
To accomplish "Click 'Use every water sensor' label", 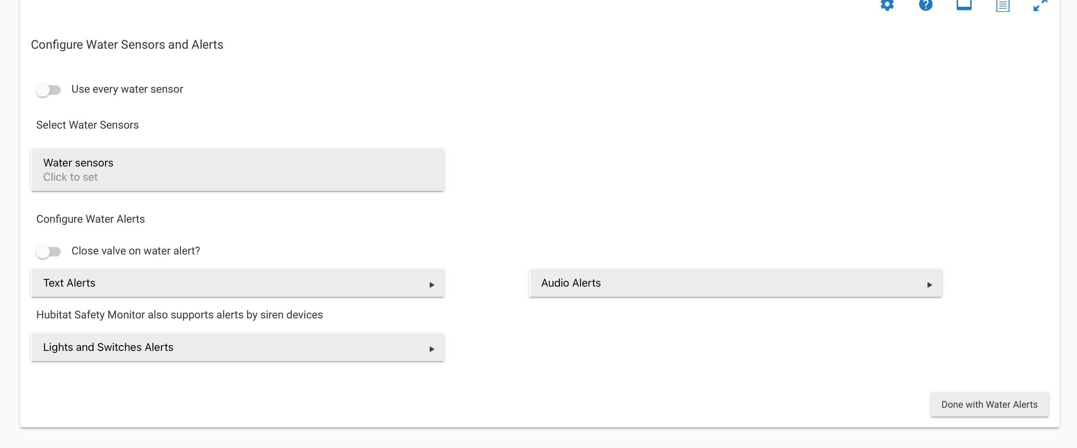I will click(x=127, y=89).
